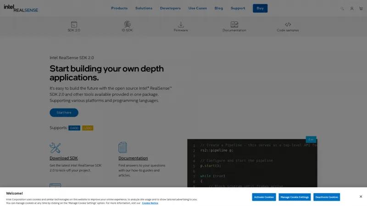This screenshot has width=367, height=206.
Task: Select the Firmware download icon
Action: coord(181,24)
